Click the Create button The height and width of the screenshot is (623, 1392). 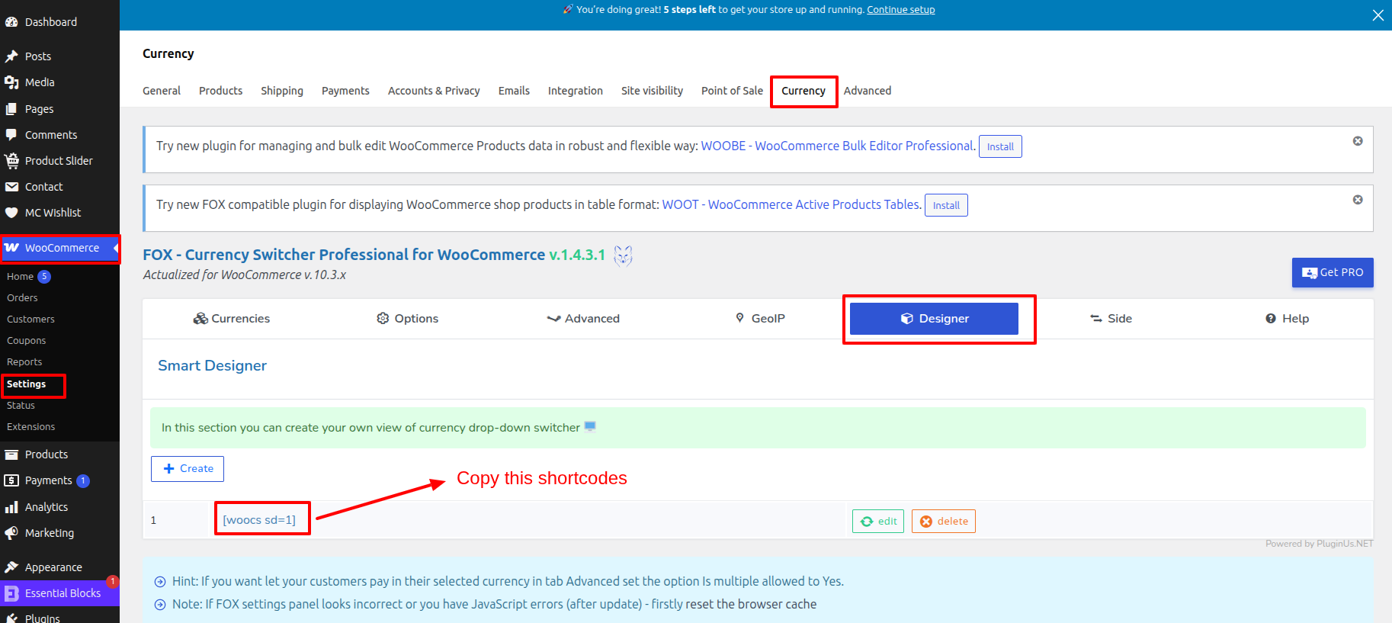pyautogui.click(x=188, y=469)
